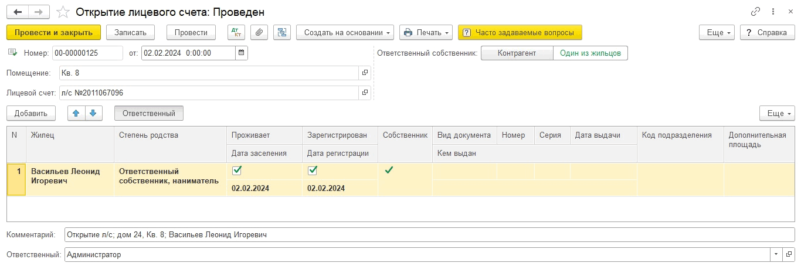The height and width of the screenshot is (266, 801).
Task: Open the calendar picker for date field
Action: 241,53
